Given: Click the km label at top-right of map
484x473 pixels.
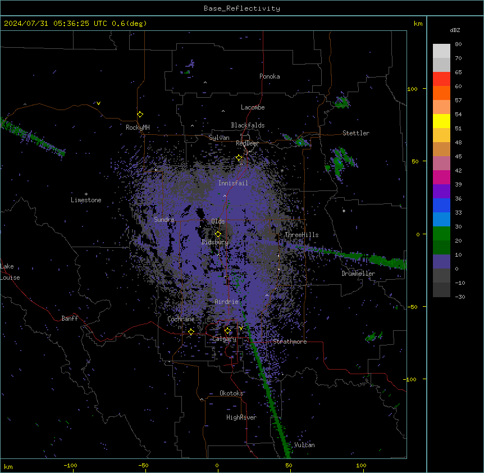Looking at the screenshot, I should [418, 24].
